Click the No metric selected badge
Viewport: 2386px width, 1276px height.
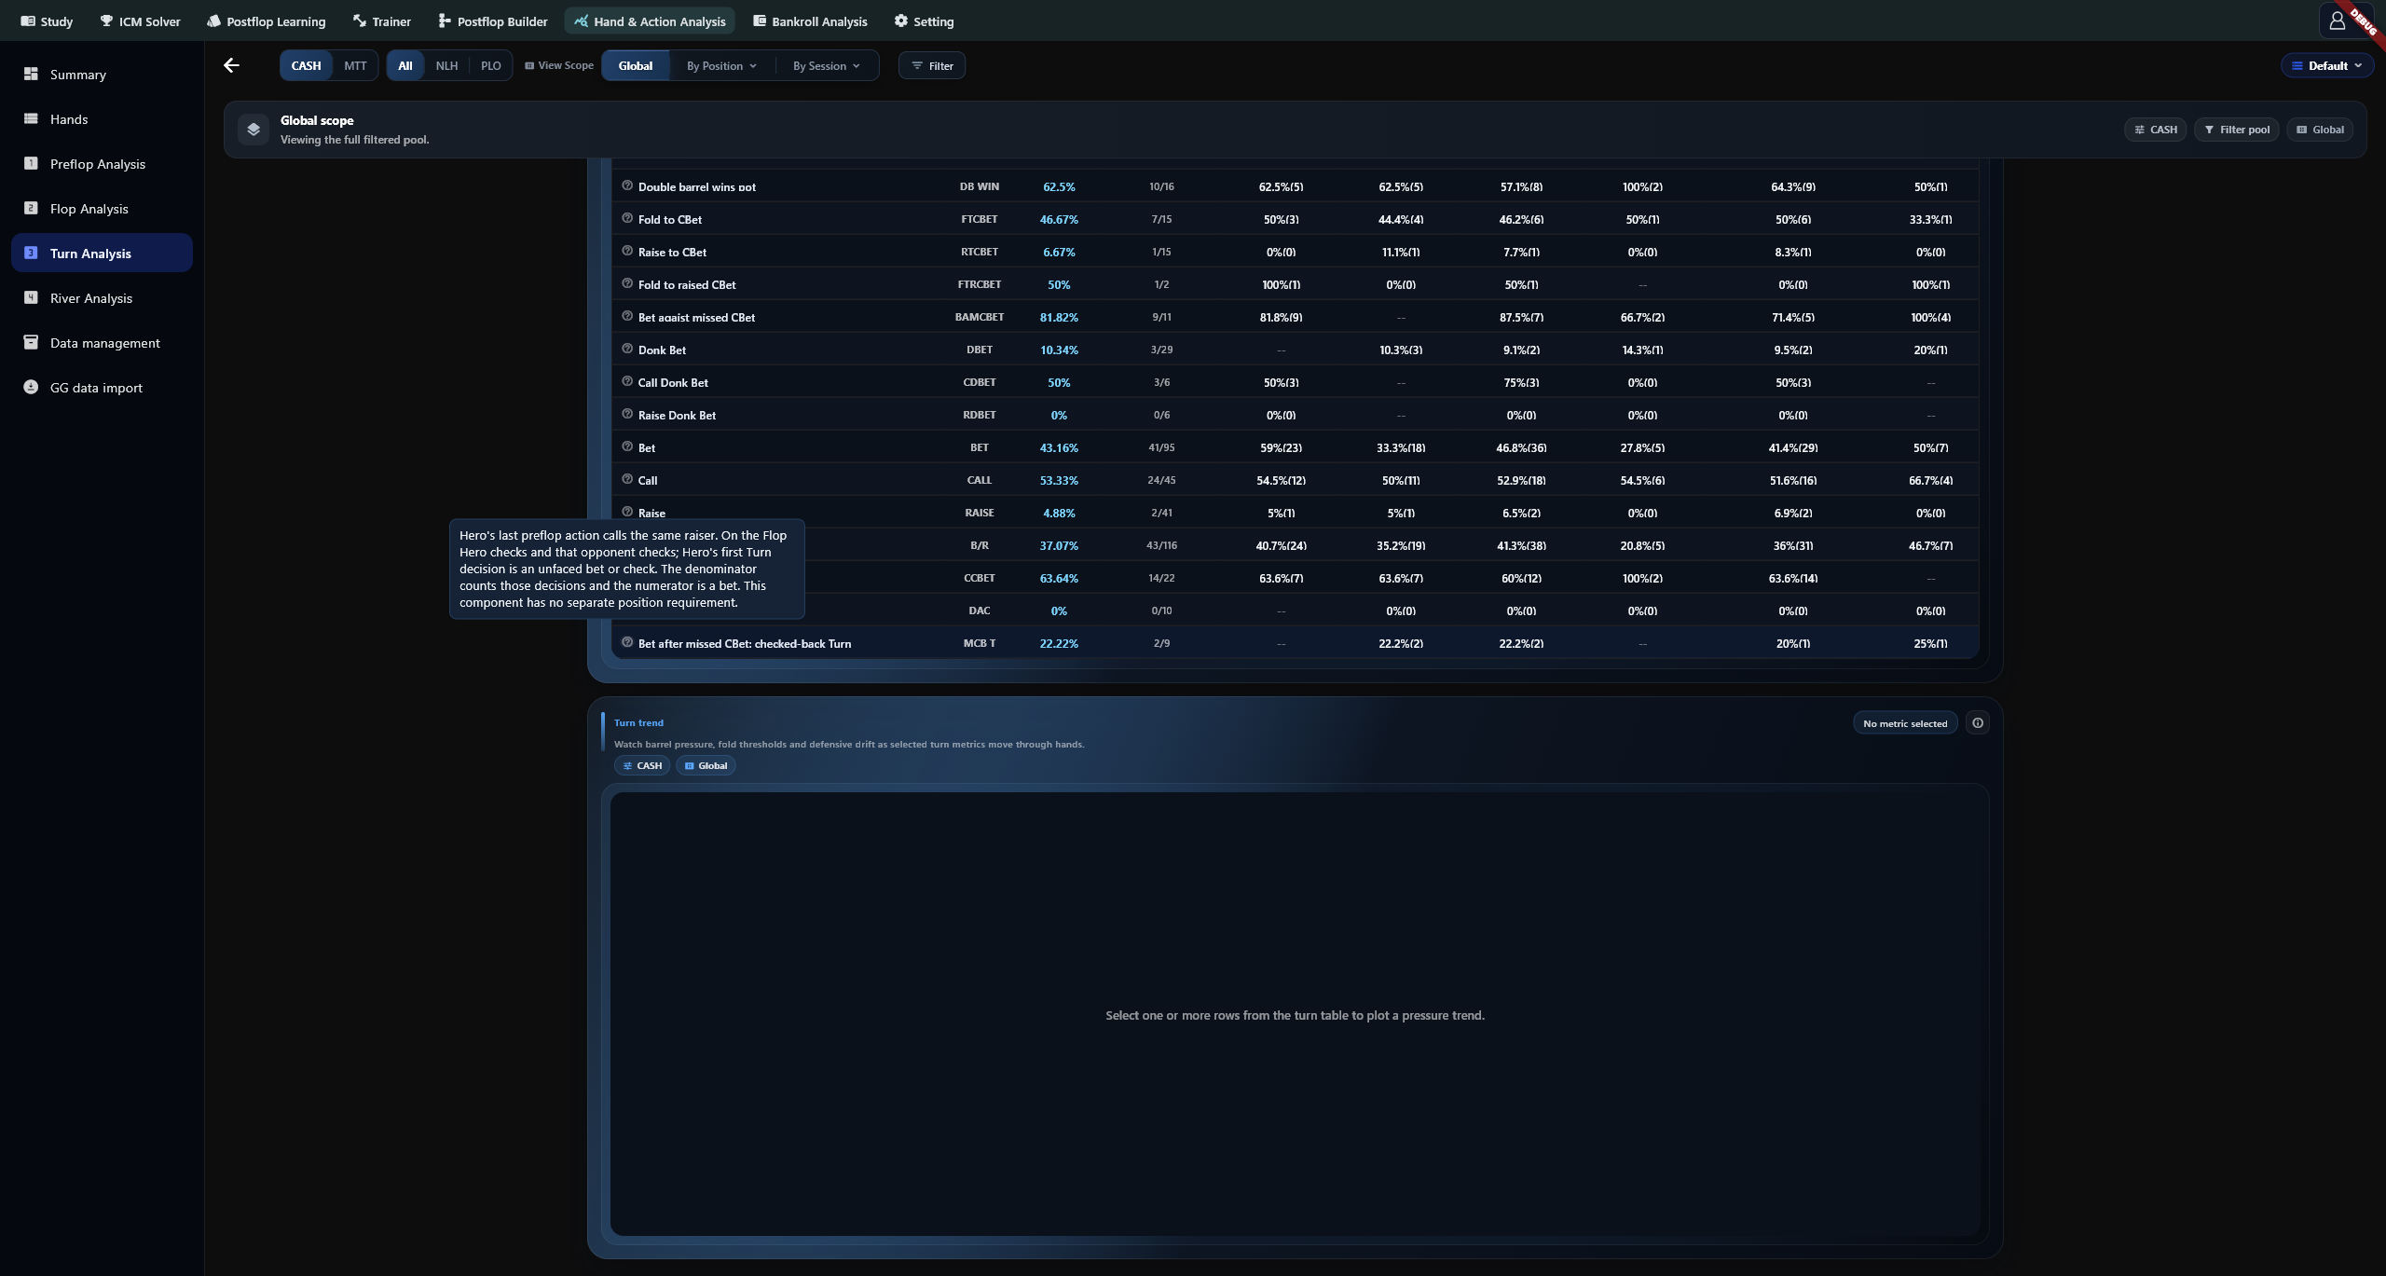point(1905,723)
